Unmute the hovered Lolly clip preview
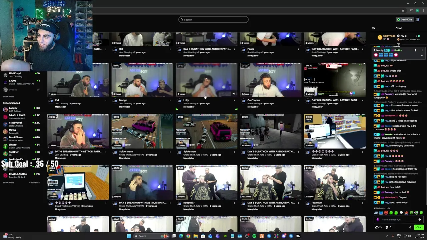This screenshot has height=240, width=427. (x=234, y=94)
